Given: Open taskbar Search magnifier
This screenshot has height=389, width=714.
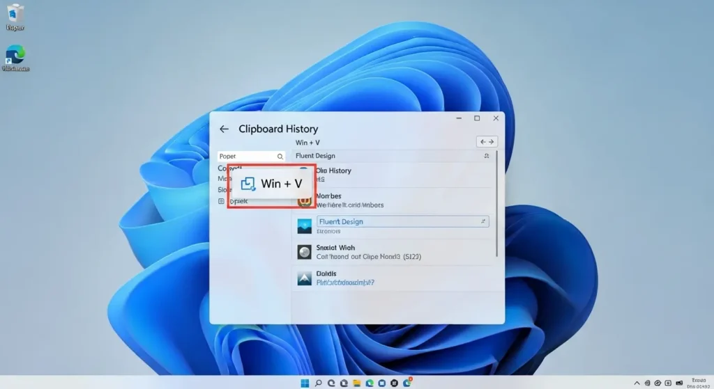Looking at the screenshot, I should coord(318,383).
